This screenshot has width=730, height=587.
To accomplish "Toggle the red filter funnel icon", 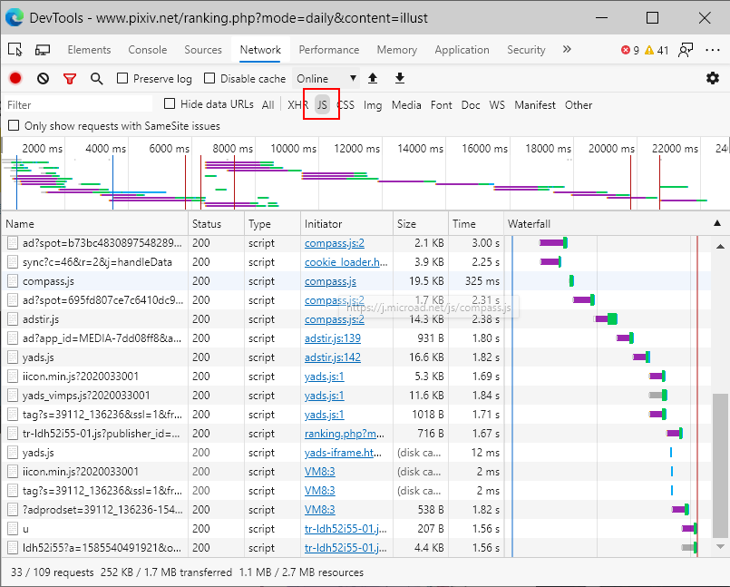I will [70, 79].
